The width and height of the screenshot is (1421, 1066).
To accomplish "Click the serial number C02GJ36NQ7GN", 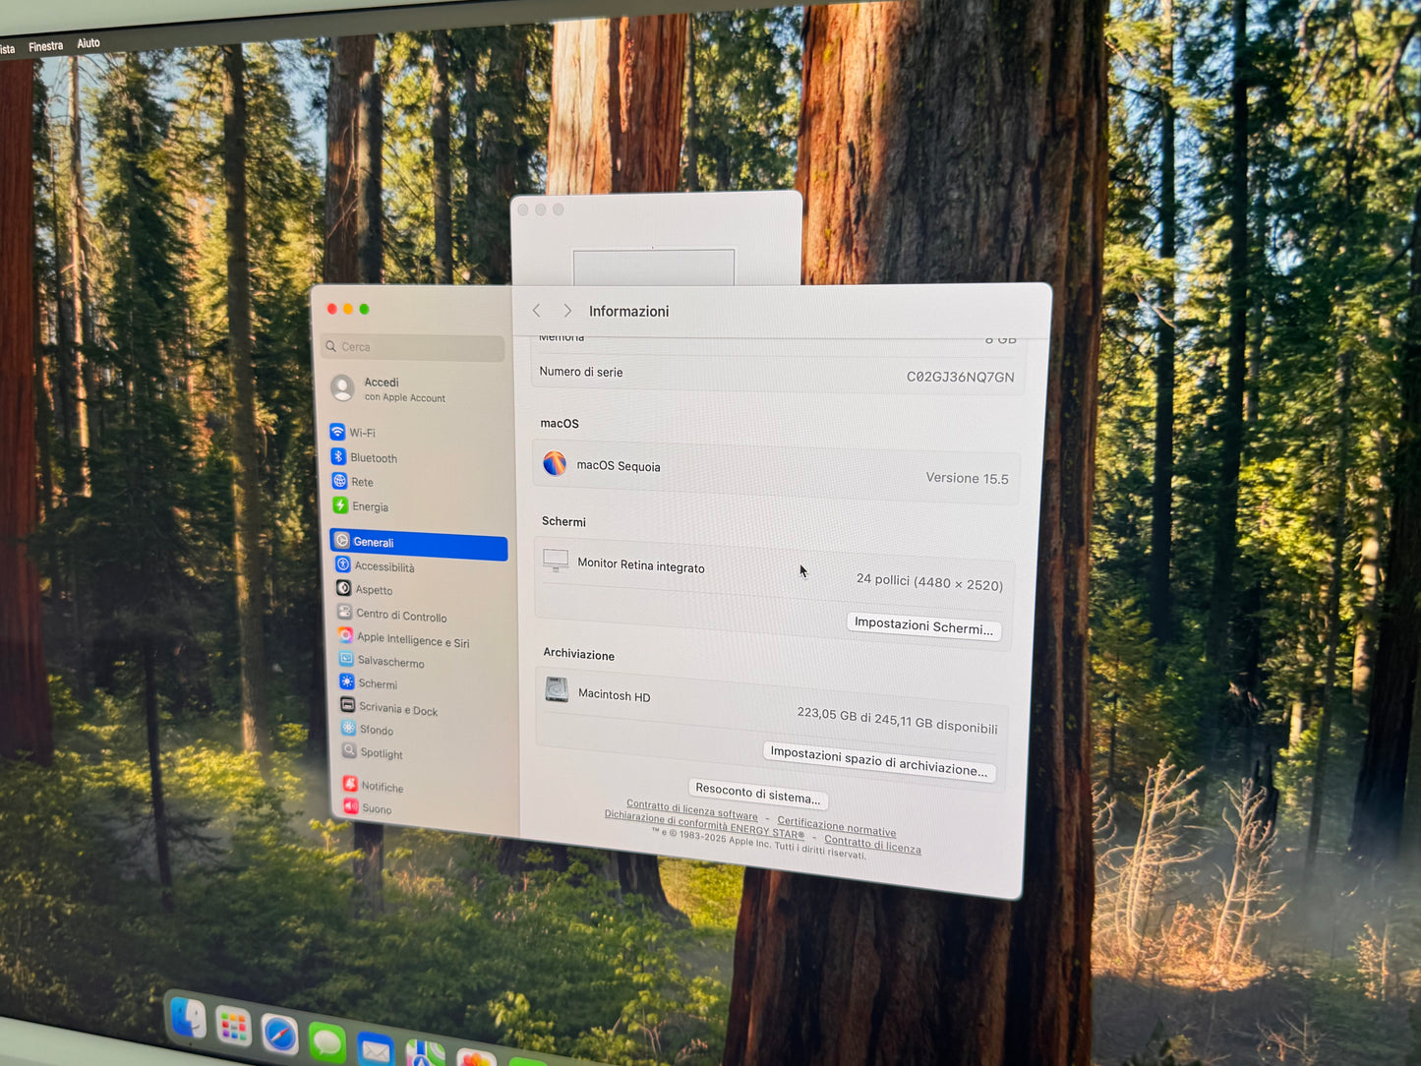I will click(x=960, y=377).
